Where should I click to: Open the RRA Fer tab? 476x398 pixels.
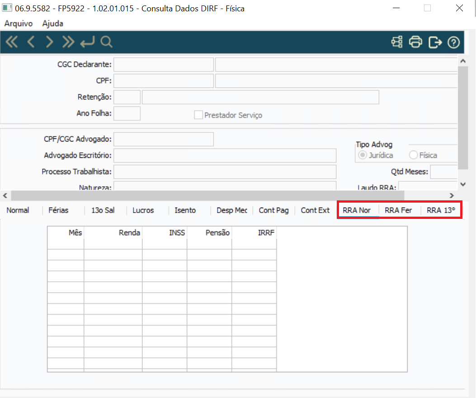coord(398,210)
